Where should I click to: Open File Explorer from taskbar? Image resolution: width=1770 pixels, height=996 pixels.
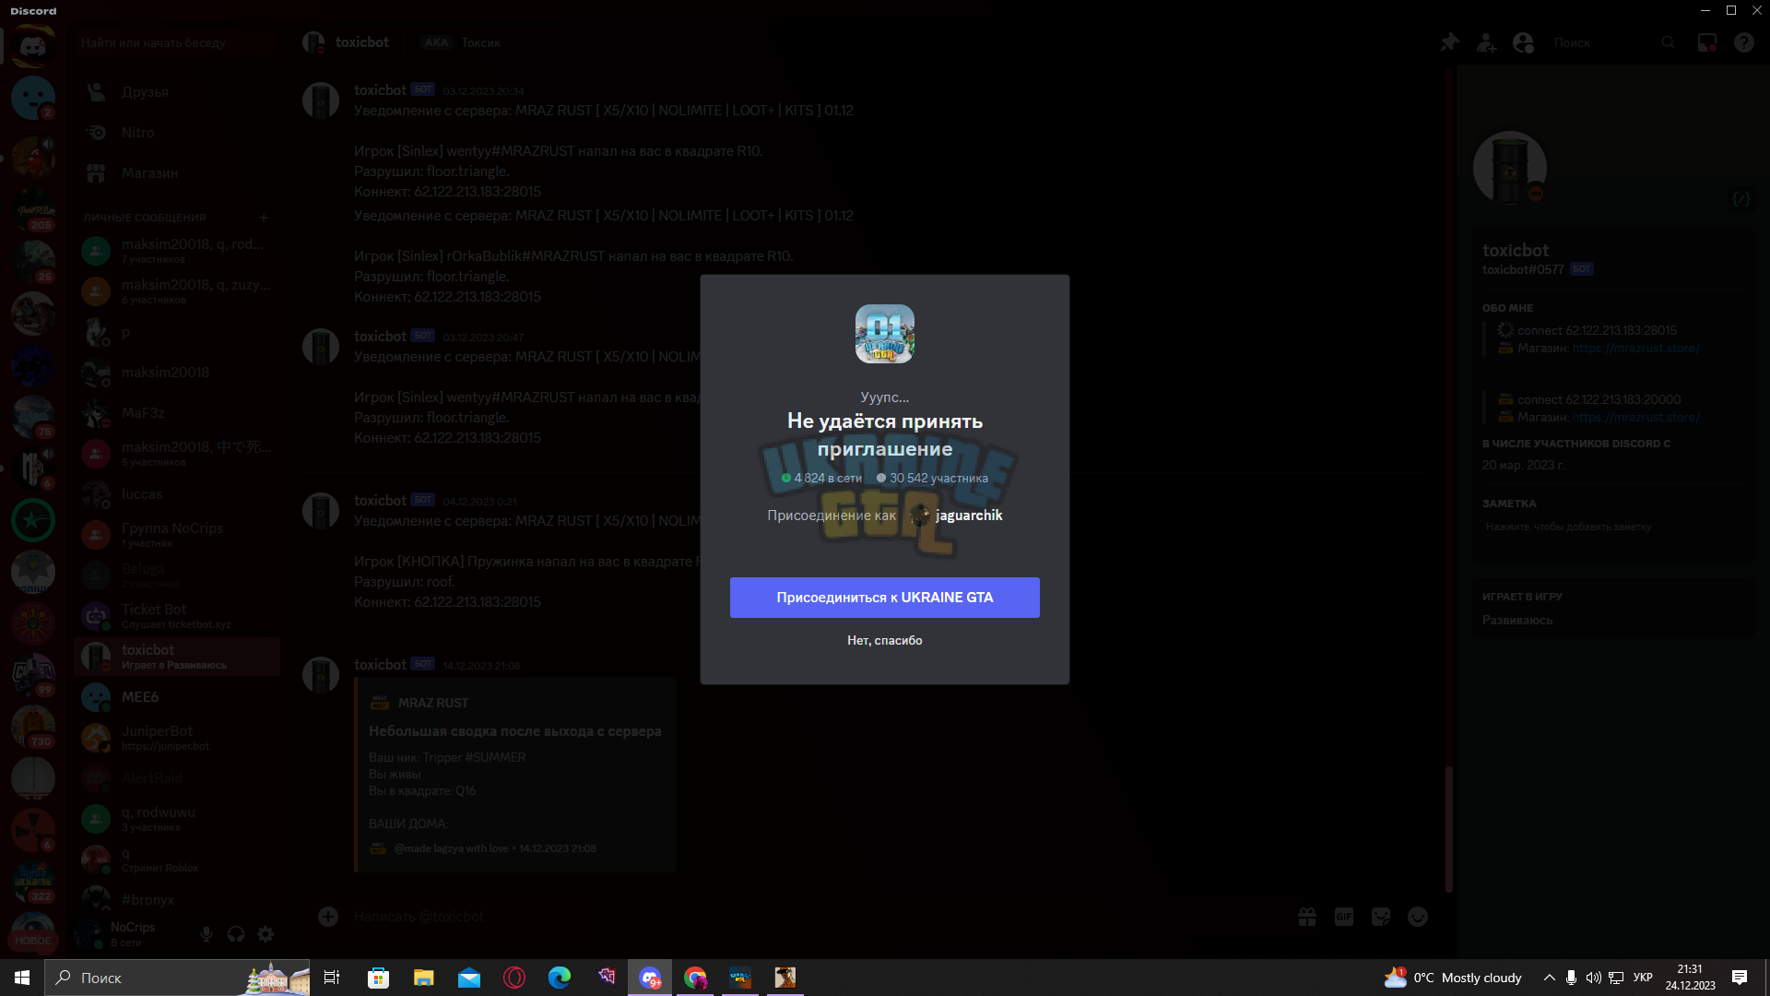click(x=423, y=978)
